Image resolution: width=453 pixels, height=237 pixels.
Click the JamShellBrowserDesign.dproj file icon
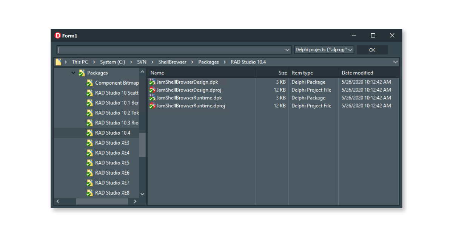pyautogui.click(x=152, y=90)
